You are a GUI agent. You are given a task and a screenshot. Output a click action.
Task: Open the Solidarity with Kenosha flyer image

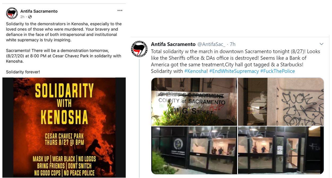(x=64, y=127)
